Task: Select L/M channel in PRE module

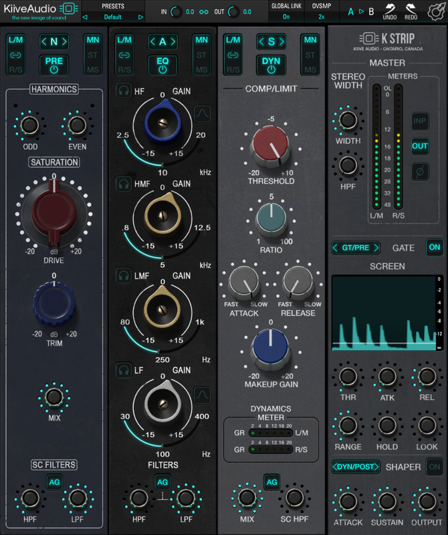Action: pos(15,40)
